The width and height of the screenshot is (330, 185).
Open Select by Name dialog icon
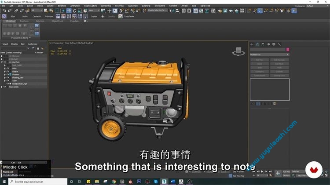pos(51,11)
